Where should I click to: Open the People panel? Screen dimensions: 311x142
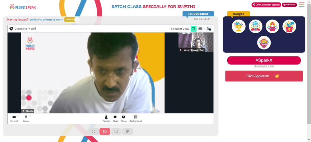[106, 118]
